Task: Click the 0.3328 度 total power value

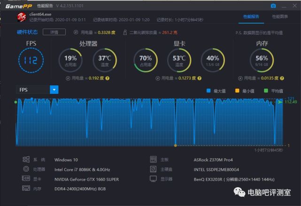Action: point(107,32)
